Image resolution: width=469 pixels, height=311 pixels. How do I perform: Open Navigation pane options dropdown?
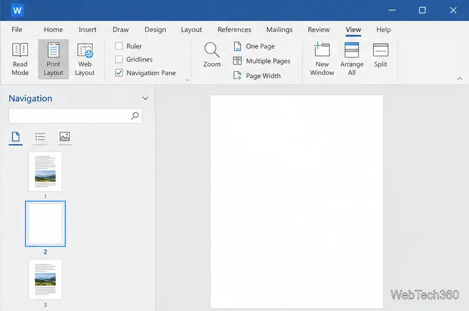click(145, 98)
